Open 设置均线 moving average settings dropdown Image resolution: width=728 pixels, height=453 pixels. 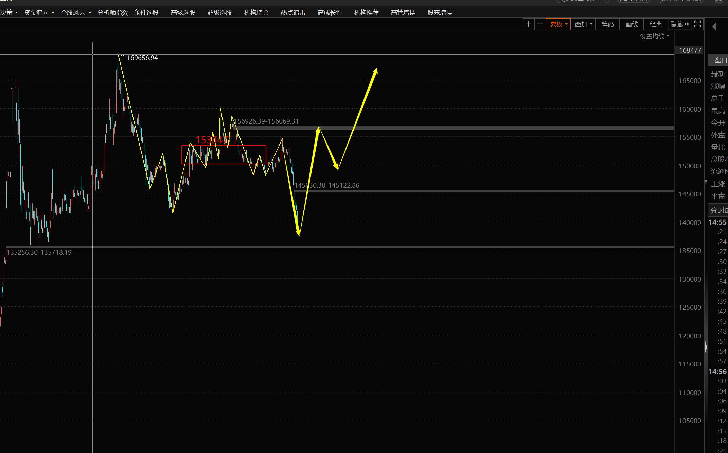655,36
